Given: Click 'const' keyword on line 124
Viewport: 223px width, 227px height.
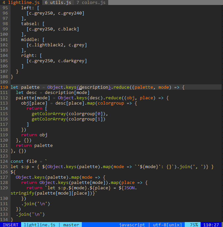Looking at the screenshot, I should pos(17,161).
